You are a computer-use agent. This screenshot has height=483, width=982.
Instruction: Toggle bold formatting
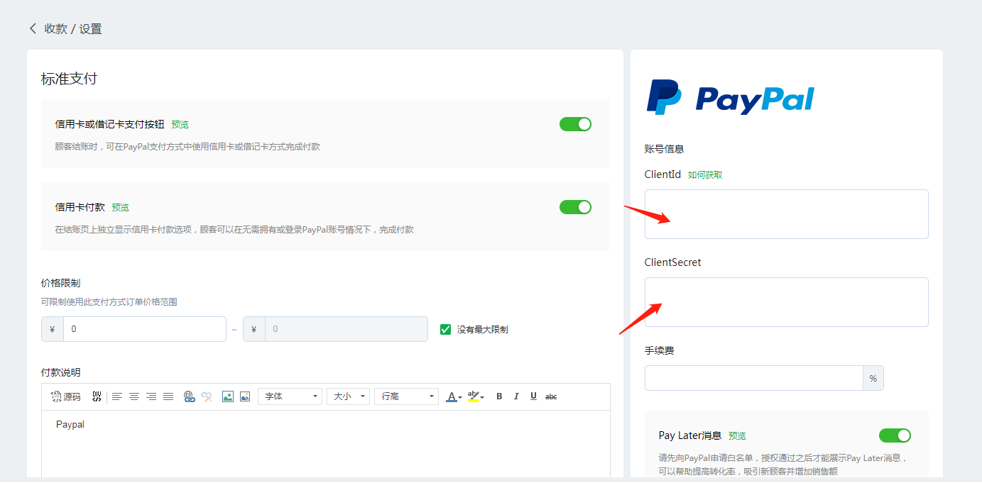pos(499,396)
